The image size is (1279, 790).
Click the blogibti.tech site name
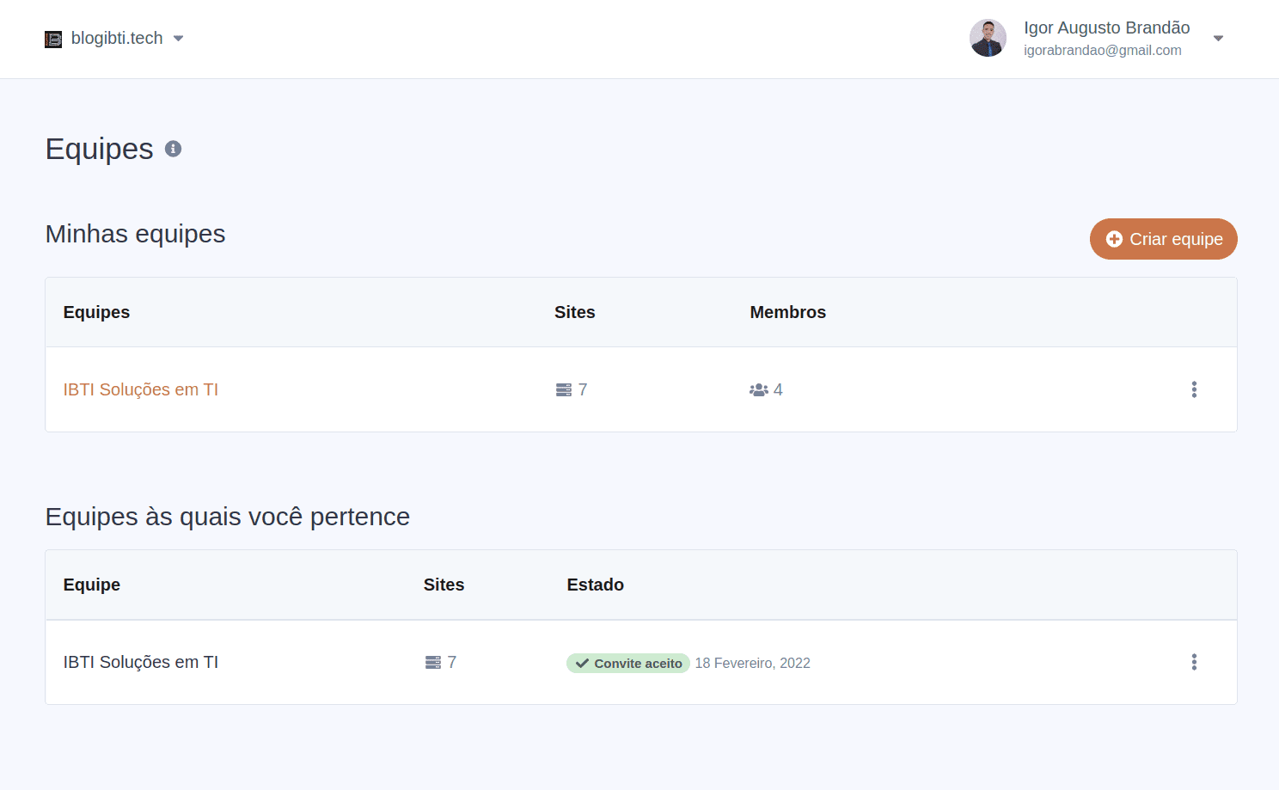(117, 39)
